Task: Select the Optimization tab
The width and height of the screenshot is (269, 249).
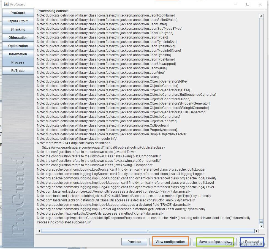Action: point(18,46)
